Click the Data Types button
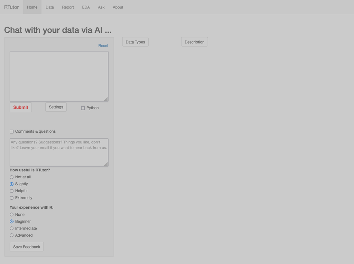 point(135,42)
